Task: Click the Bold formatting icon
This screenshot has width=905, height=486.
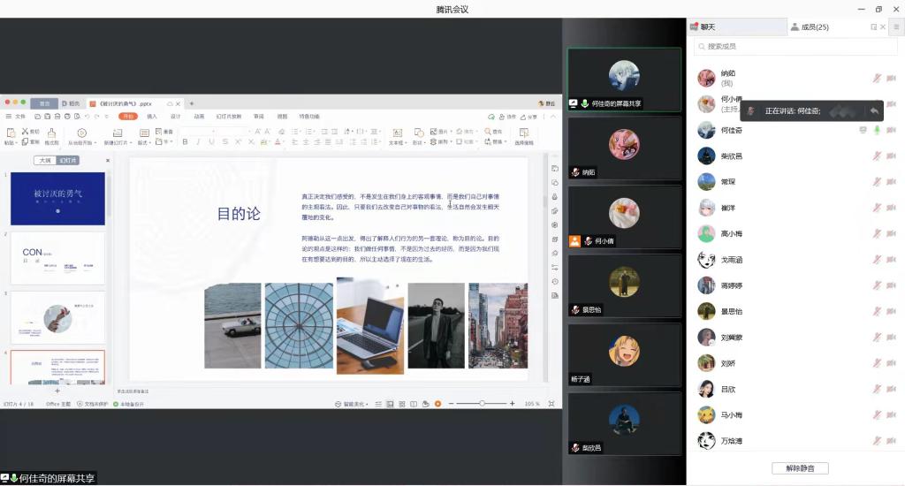Action: tap(185, 141)
